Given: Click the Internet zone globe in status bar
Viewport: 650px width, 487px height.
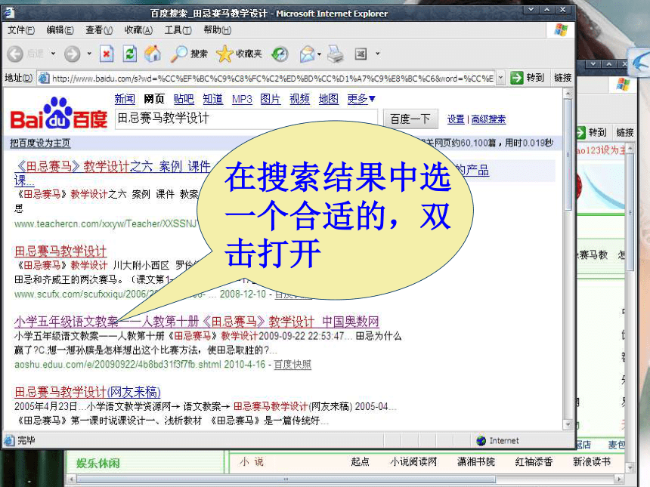Looking at the screenshot, I should point(481,441).
